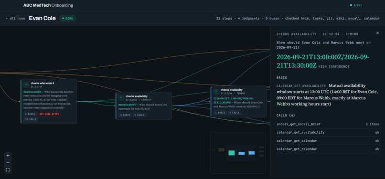Click the 21:12:02 contact node icon
The width and height of the screenshot is (385, 179).
[121, 97]
